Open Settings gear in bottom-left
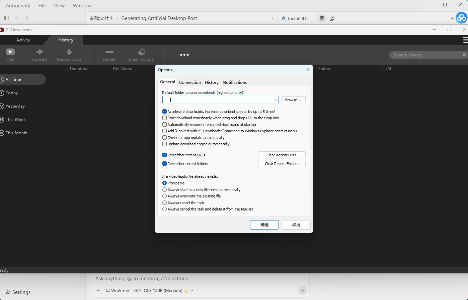The width and height of the screenshot is (468, 300). click(x=8, y=292)
